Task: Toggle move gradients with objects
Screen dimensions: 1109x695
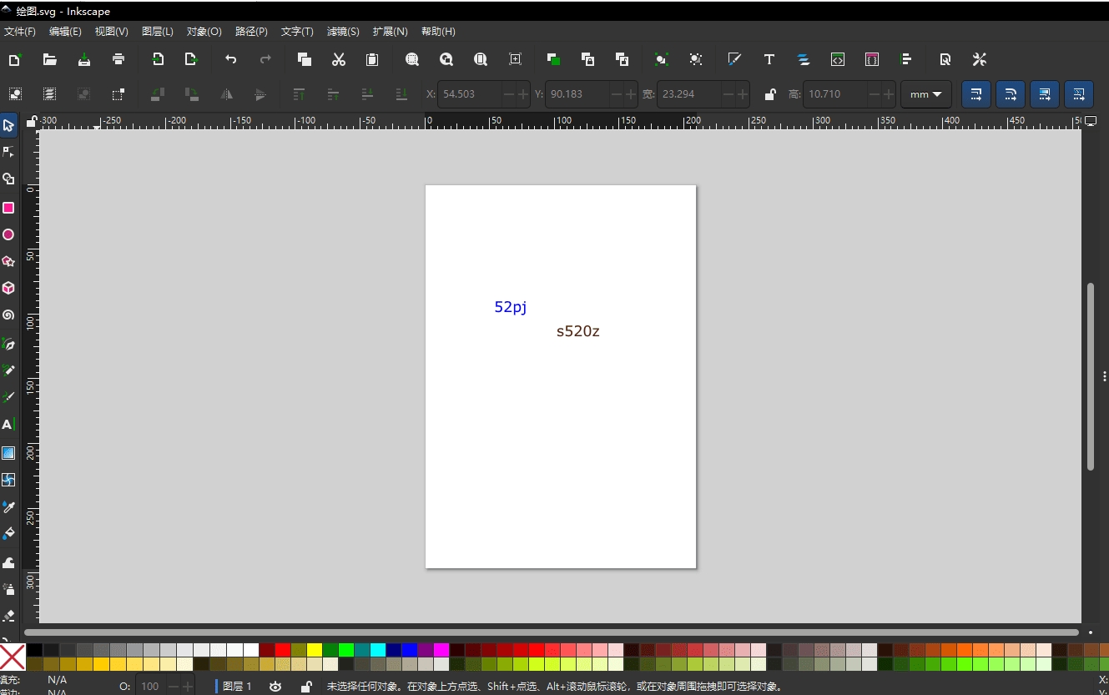Action: coord(1045,94)
